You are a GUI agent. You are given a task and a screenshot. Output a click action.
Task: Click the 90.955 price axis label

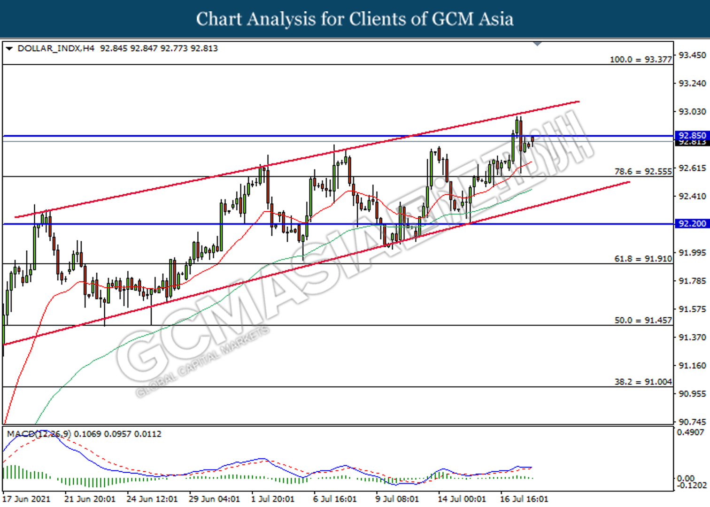click(x=692, y=393)
